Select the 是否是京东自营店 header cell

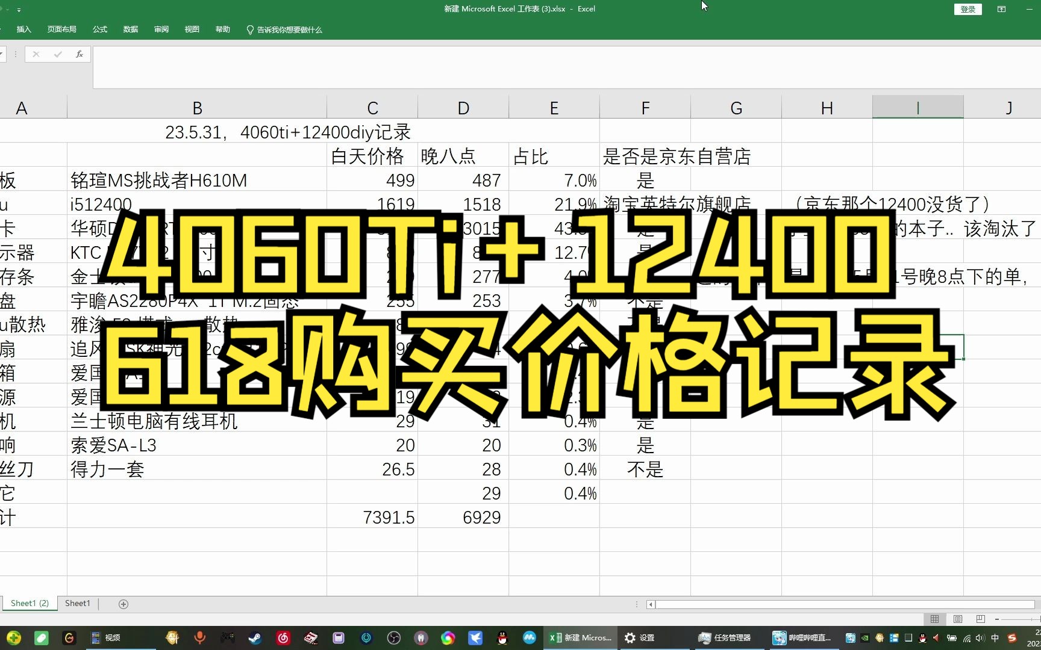click(x=677, y=156)
